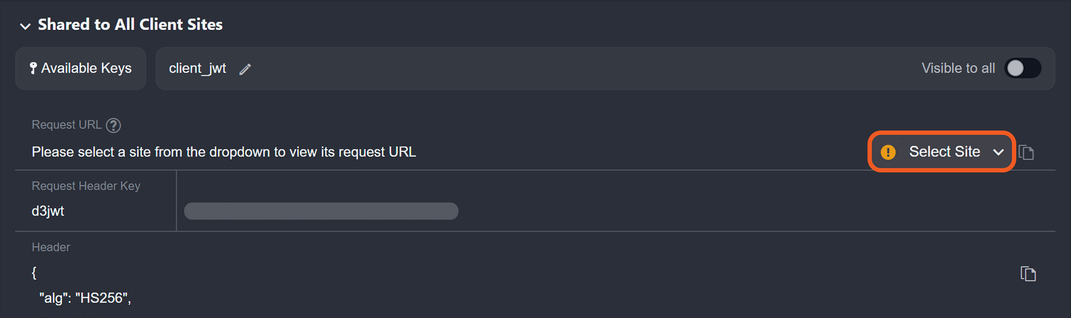Click the key icon beside Available Keys
Viewport: 1071px width, 318px height.
33,68
